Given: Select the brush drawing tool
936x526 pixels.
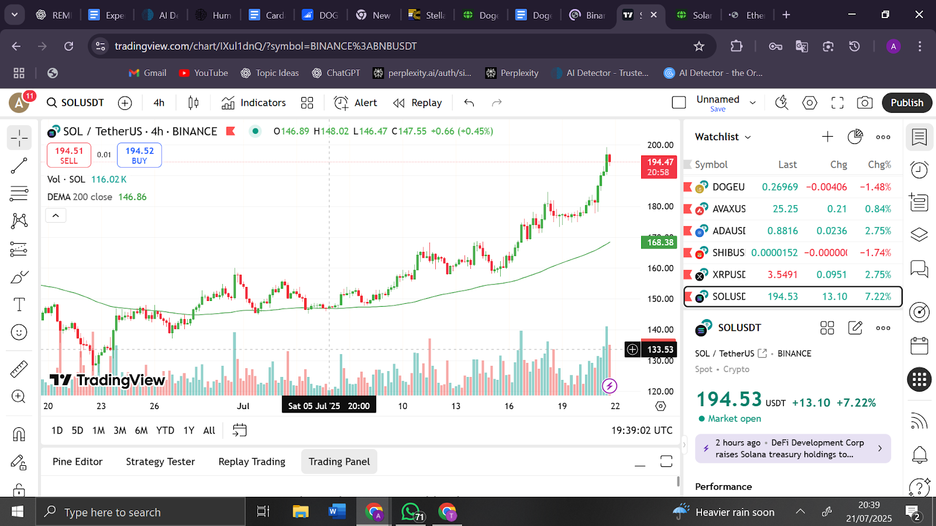Looking at the screenshot, I should (19, 277).
